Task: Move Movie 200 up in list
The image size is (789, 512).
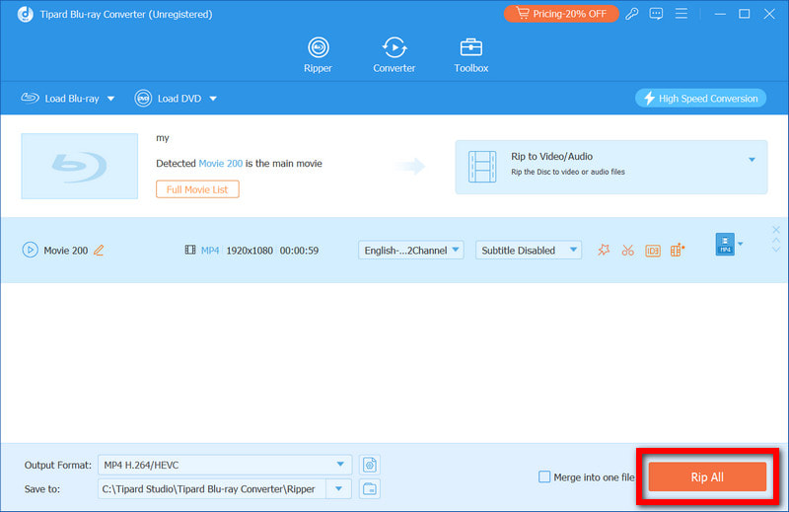Action: 776,240
